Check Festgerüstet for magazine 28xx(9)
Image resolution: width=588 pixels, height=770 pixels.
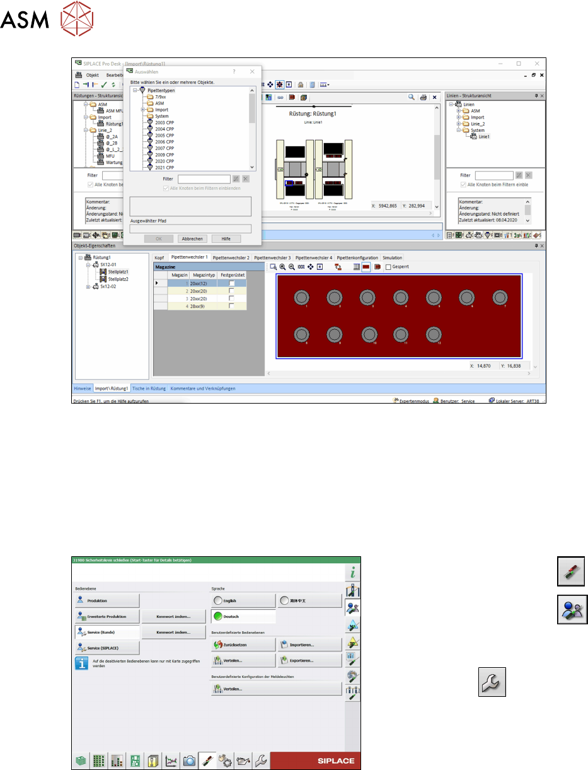[x=231, y=305]
